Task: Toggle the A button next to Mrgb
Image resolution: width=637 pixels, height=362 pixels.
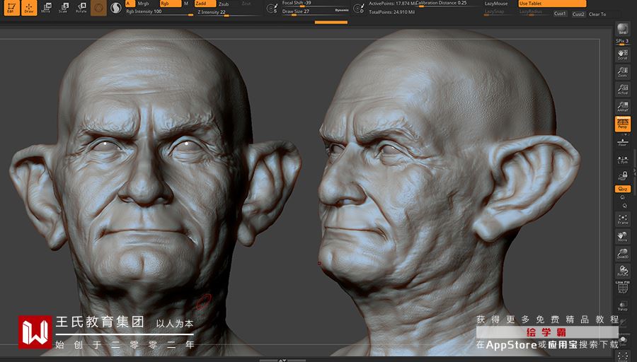Action: click(x=130, y=4)
